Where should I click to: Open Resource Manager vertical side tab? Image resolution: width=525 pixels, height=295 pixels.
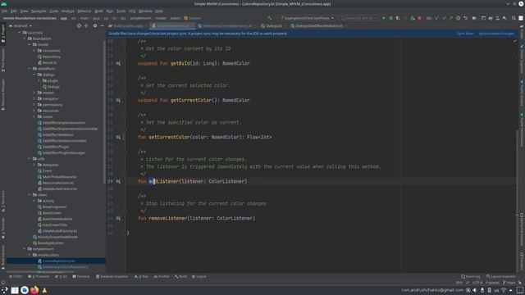click(3, 95)
